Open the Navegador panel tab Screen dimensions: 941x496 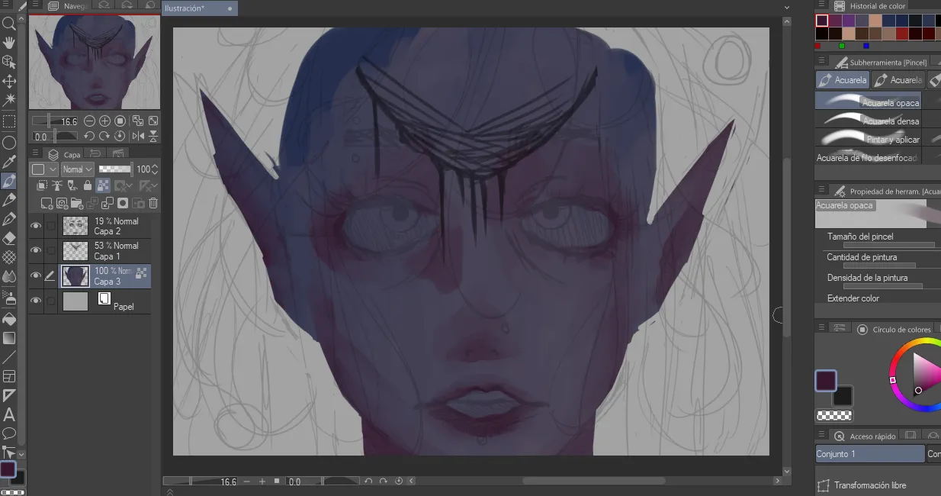[x=67, y=6]
